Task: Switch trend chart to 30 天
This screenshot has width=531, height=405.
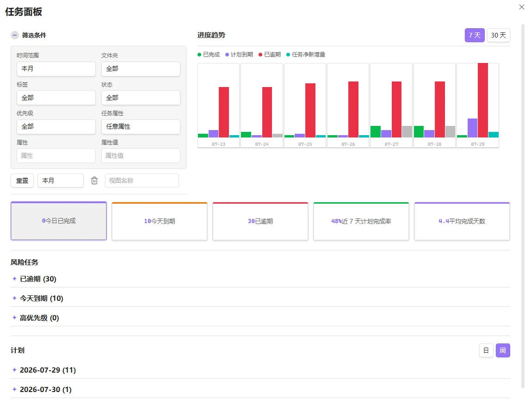Action: click(499, 35)
